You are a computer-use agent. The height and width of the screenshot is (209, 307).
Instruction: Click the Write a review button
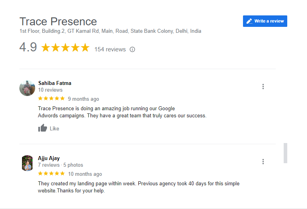tap(265, 21)
